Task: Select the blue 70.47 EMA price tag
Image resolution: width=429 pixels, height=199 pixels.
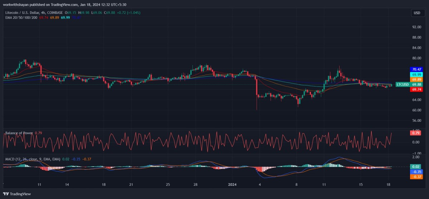Action: [416, 69]
